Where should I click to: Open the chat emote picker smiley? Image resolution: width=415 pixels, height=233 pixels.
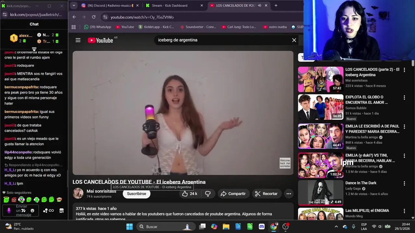click(32, 210)
